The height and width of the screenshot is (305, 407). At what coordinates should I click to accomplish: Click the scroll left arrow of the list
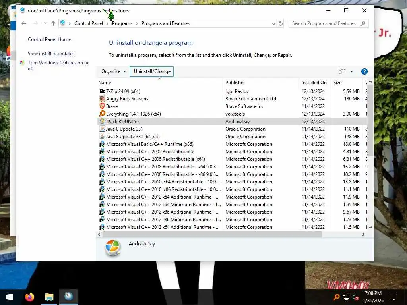[99, 234]
